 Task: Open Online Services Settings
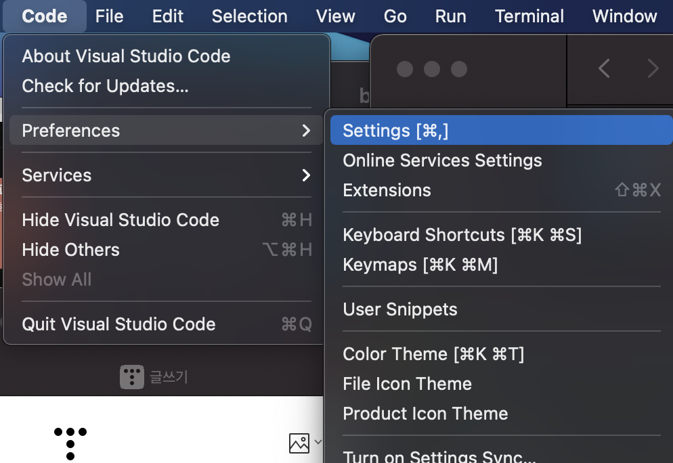click(x=501, y=160)
